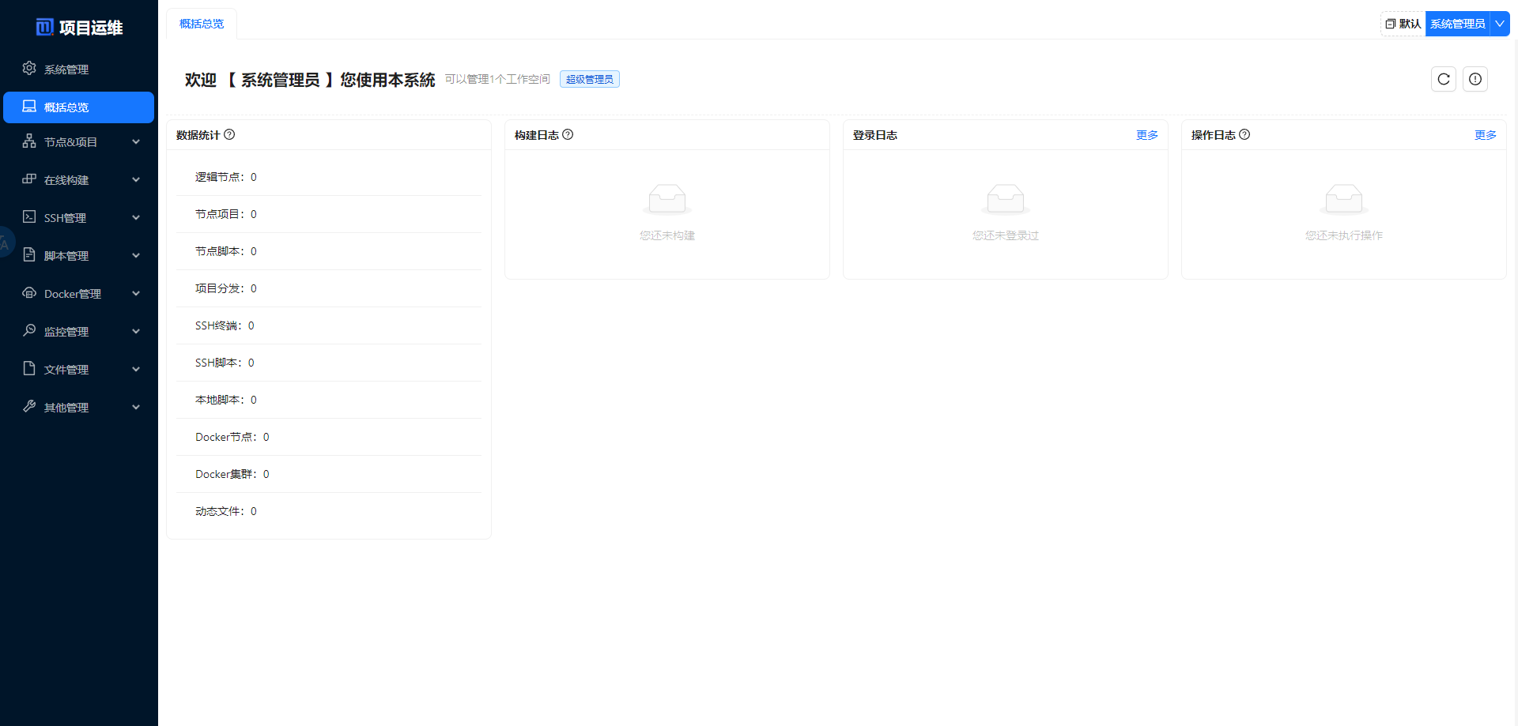
Task: Select the 节点&项目 node icon
Action: click(x=29, y=141)
